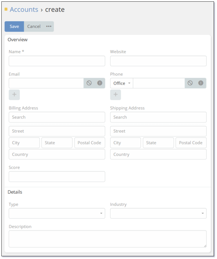Focus the Website input field
Viewport: 217px width, 259px height.
pyautogui.click(x=158, y=61)
